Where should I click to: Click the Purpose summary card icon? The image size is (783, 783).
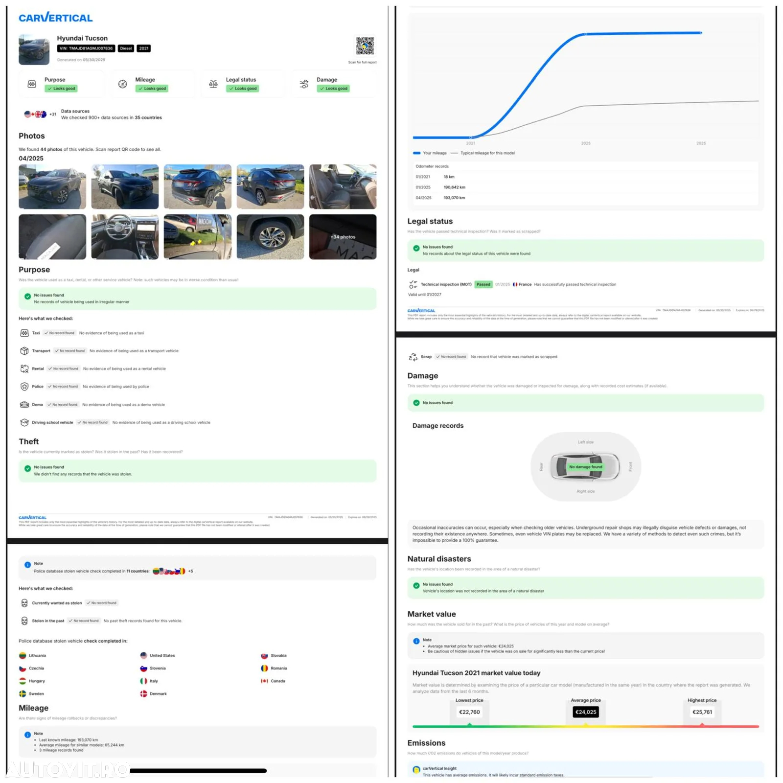click(32, 84)
